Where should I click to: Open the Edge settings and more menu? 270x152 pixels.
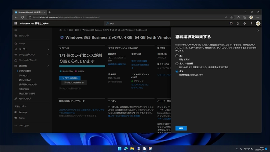point(258,17)
